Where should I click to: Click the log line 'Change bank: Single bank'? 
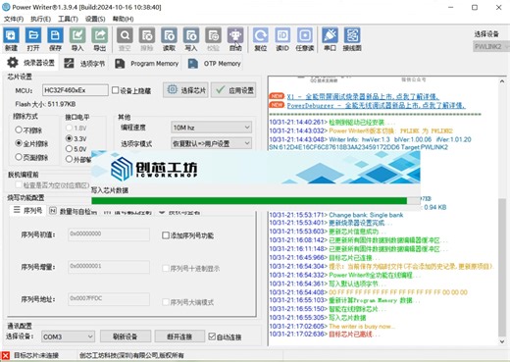pyautogui.click(x=336, y=215)
